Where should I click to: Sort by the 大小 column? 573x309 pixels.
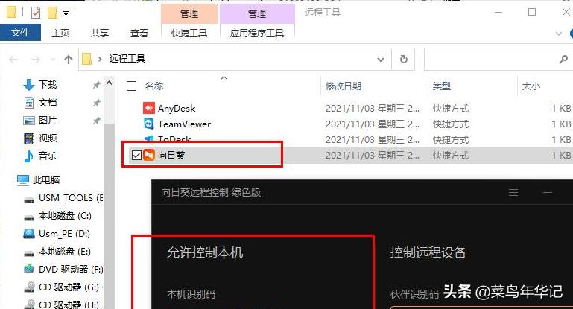531,86
